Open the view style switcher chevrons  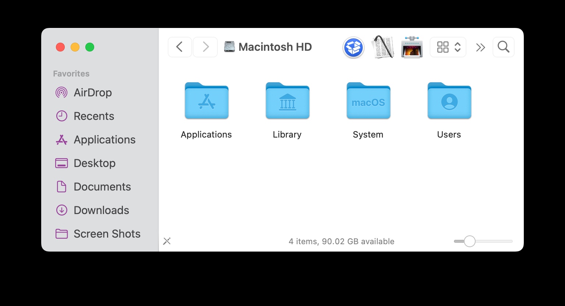pyautogui.click(x=458, y=47)
